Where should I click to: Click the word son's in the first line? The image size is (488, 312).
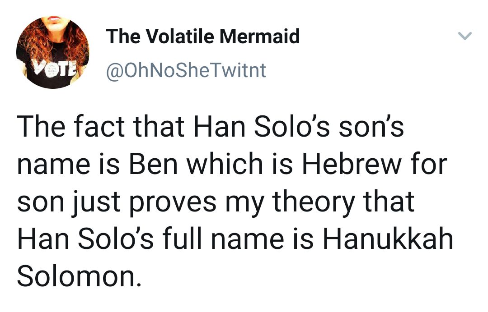(x=371, y=127)
